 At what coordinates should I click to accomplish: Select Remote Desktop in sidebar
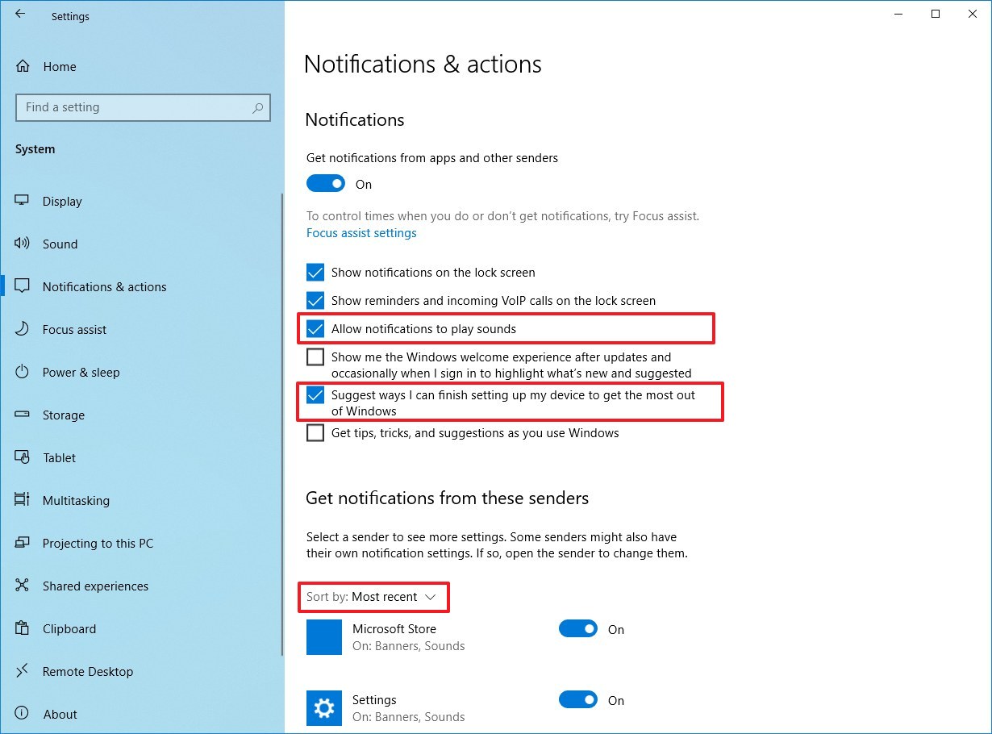88,672
